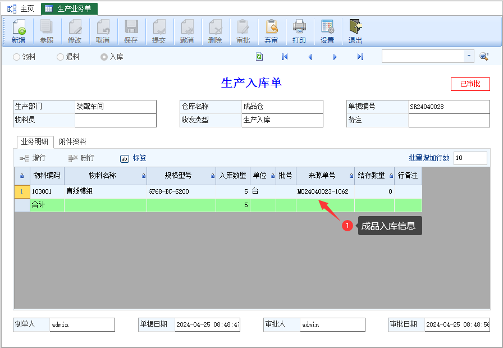The width and height of the screenshot is (503, 348).
Task: Go to last record navigation arrow
Action: (360, 57)
